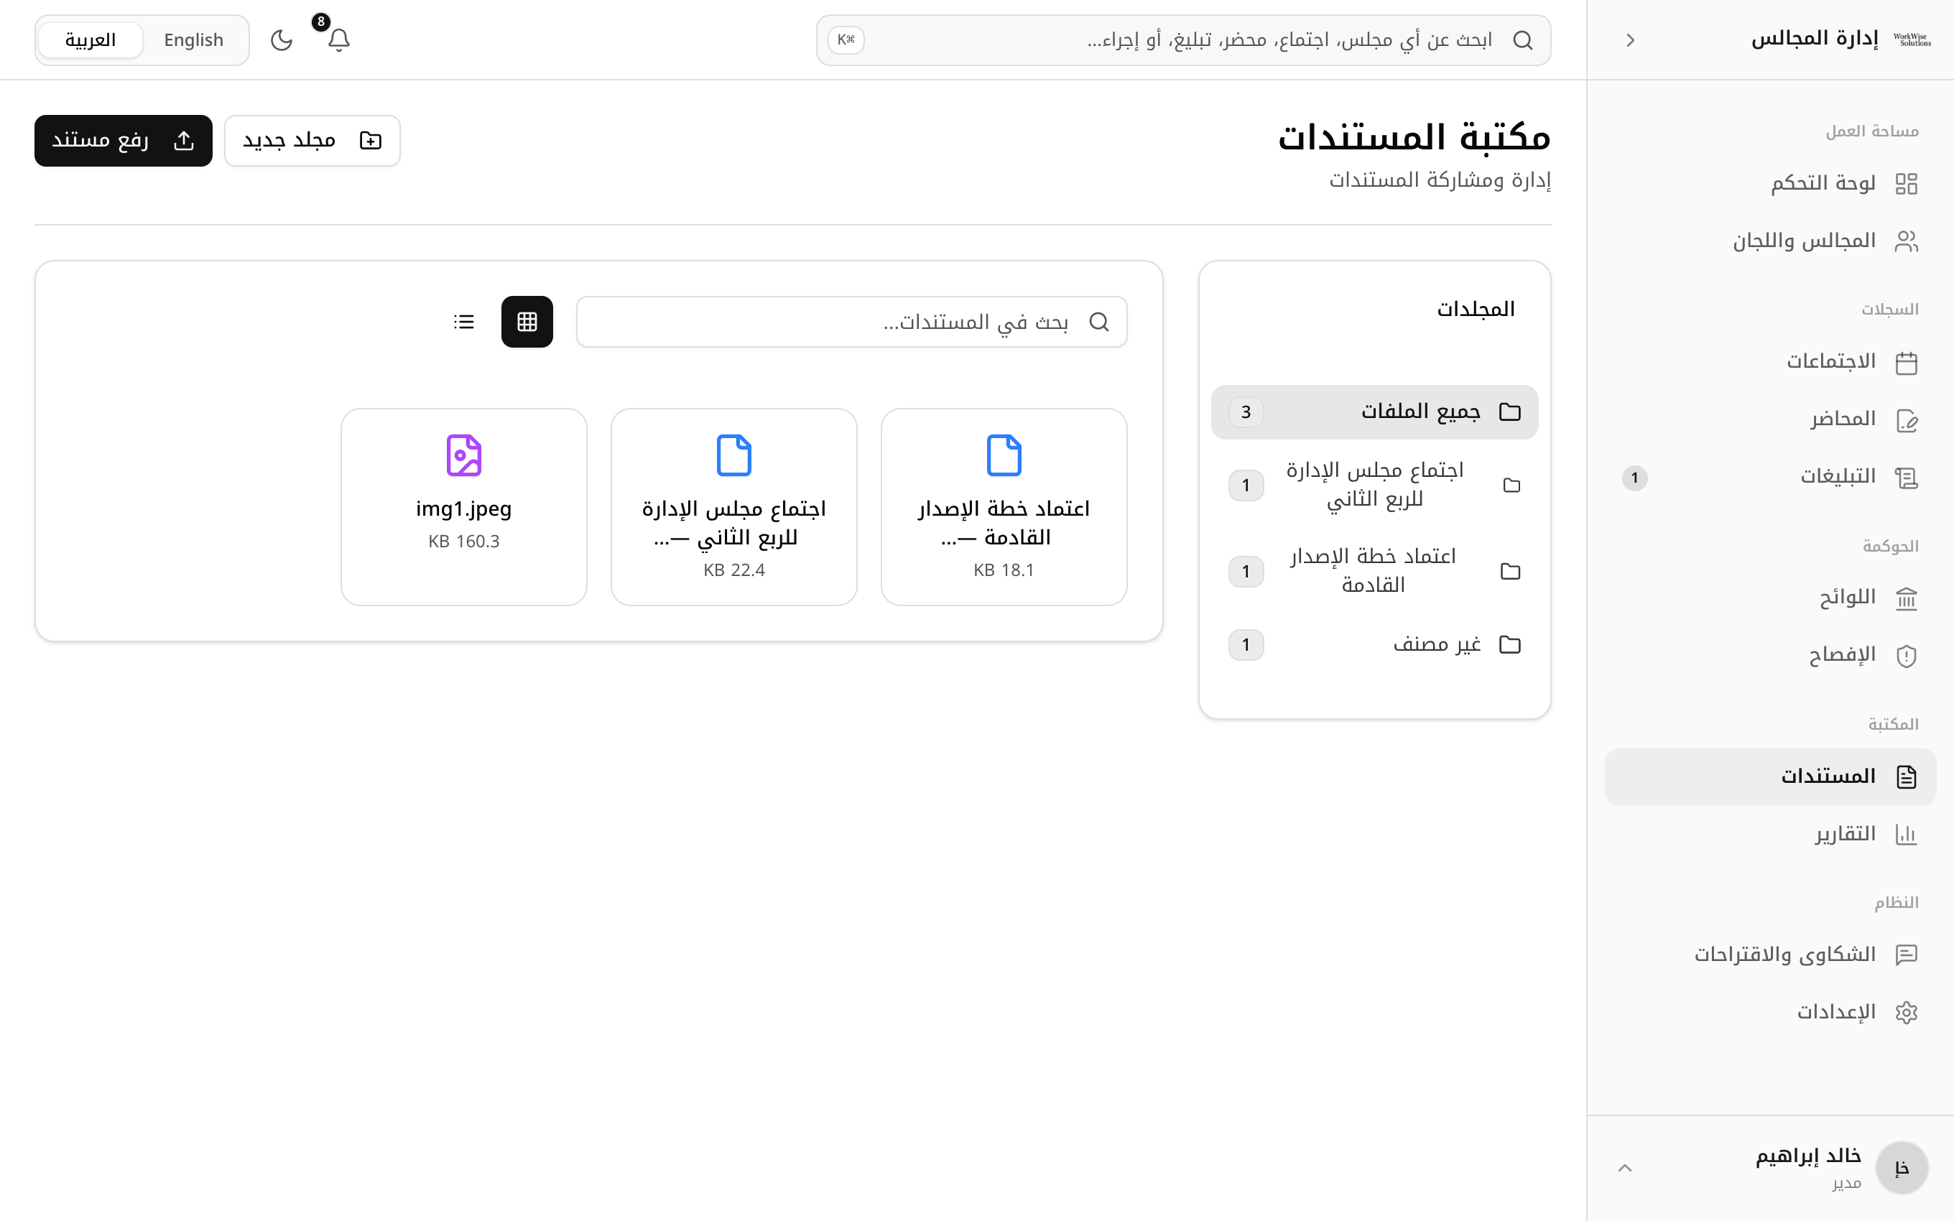Click the رفع مستند upload button
This screenshot has width=1954, height=1221.
124,141
